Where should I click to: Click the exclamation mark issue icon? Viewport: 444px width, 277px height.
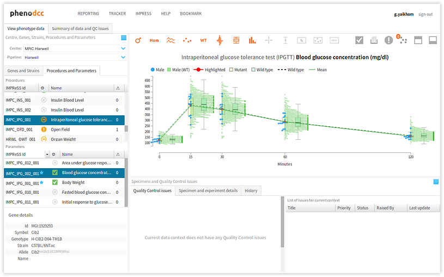(x=388, y=40)
